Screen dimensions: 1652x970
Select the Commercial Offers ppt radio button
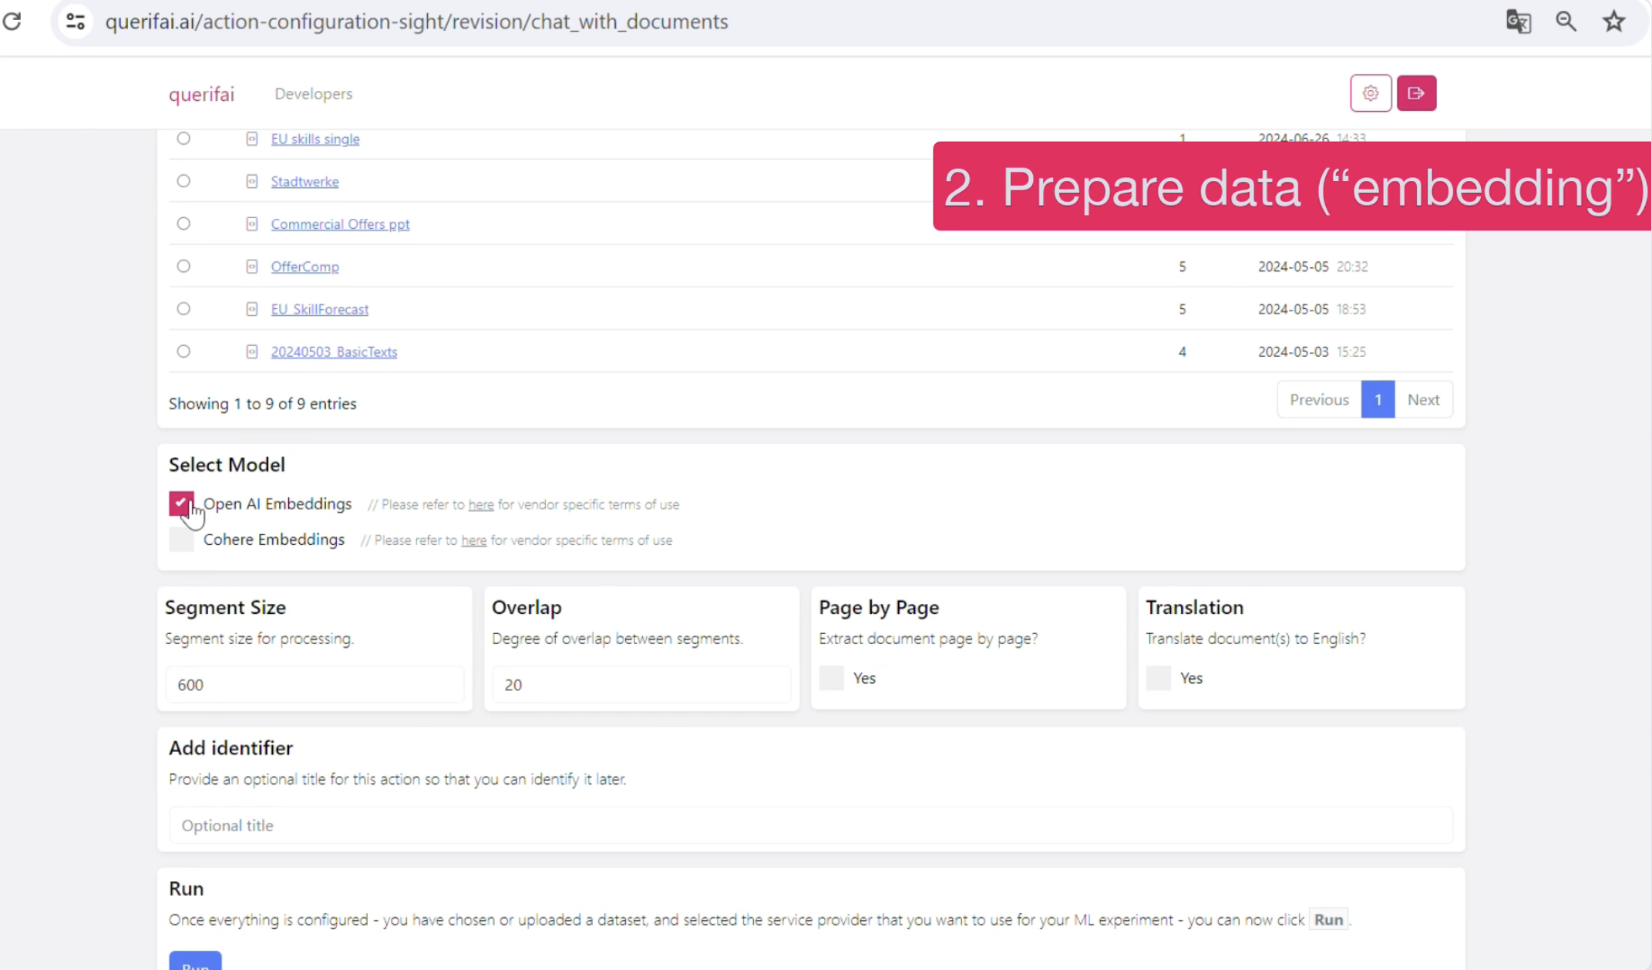183,223
